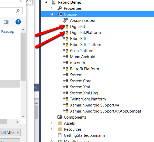Click the FabricSdk warning reference icon
This screenshot has height=142, width=154.
[x=66, y=39]
